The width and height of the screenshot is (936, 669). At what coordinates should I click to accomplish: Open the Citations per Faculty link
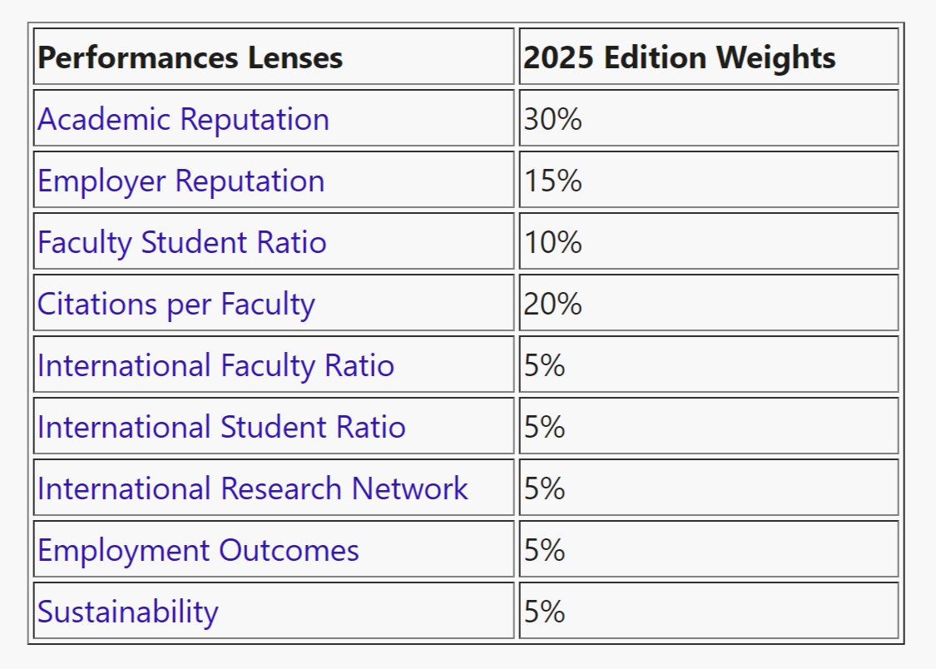(x=176, y=304)
